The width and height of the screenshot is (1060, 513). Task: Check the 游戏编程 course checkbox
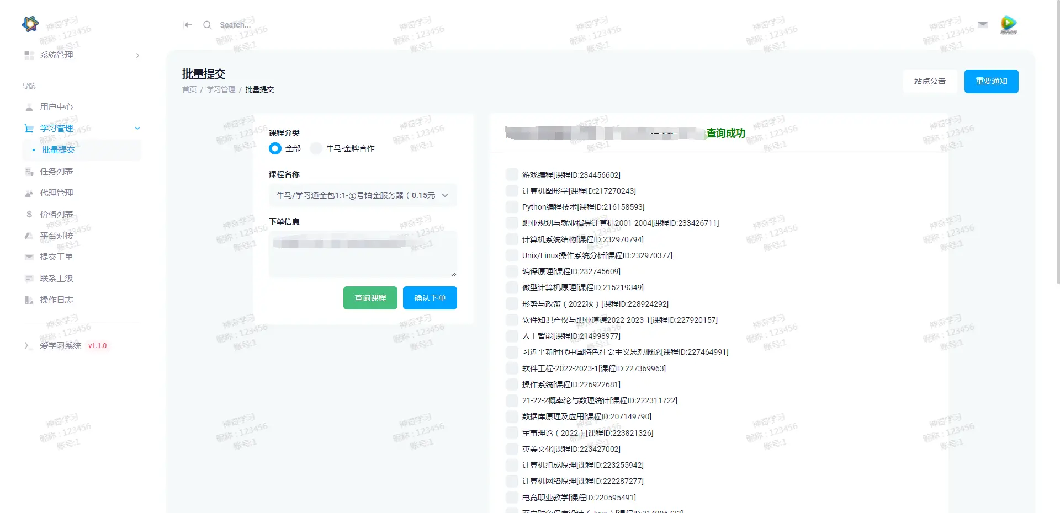tap(511, 174)
